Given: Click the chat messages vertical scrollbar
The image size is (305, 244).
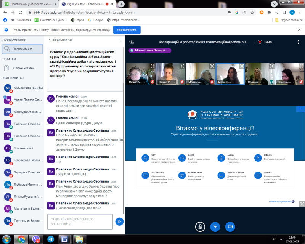Looking at the screenshot, I should (x=123, y=152).
